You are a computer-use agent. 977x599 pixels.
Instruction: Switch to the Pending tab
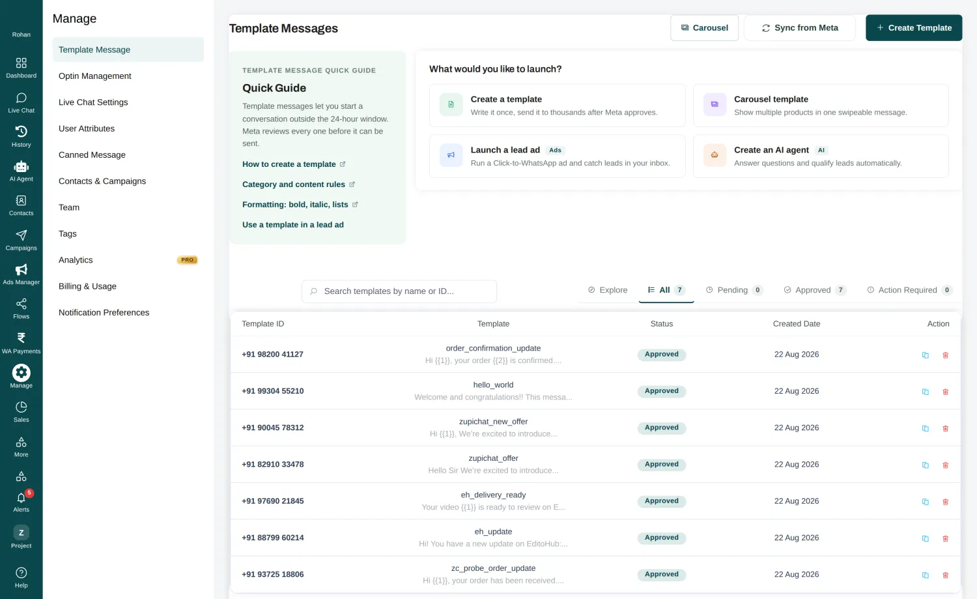735,290
